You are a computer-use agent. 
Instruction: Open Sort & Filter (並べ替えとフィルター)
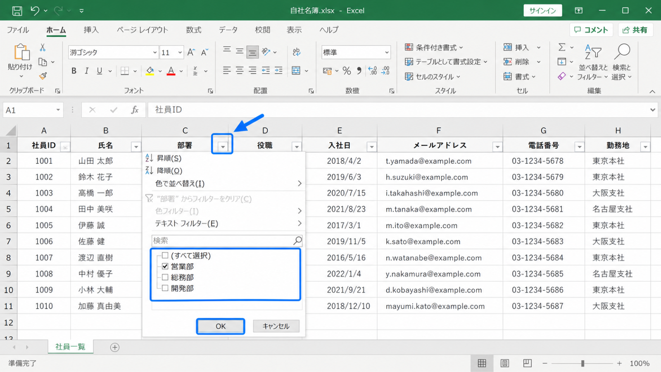(x=593, y=62)
